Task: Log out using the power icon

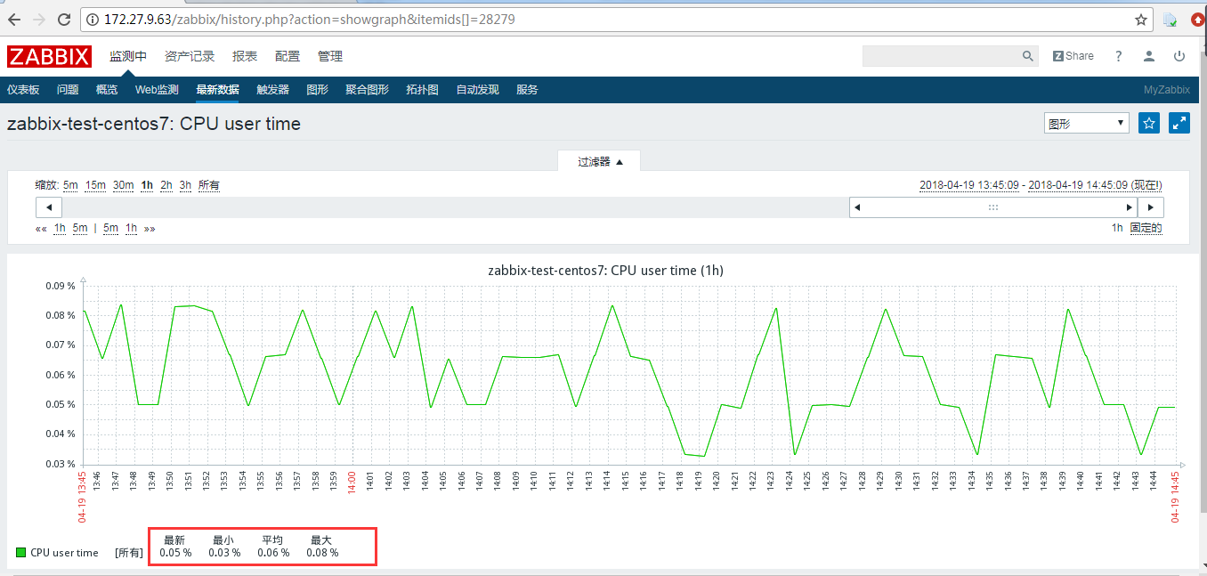Action: click(x=1179, y=56)
